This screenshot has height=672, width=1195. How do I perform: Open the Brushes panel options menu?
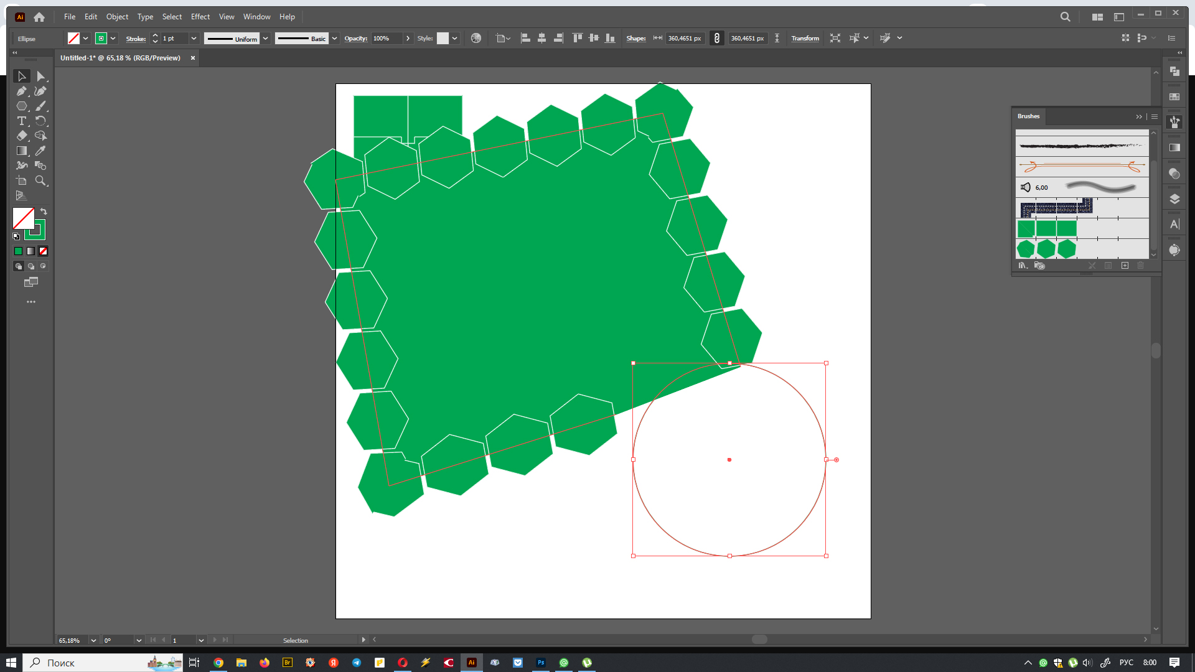tap(1155, 116)
